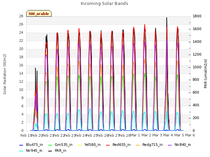Click the 1800 tick on right axis
Image resolution: width=210 pixels, height=157 pixels.
(197, 16)
